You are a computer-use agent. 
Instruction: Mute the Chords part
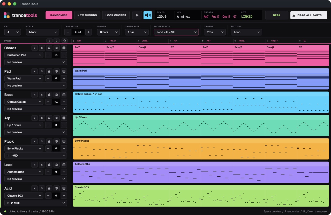34,48
